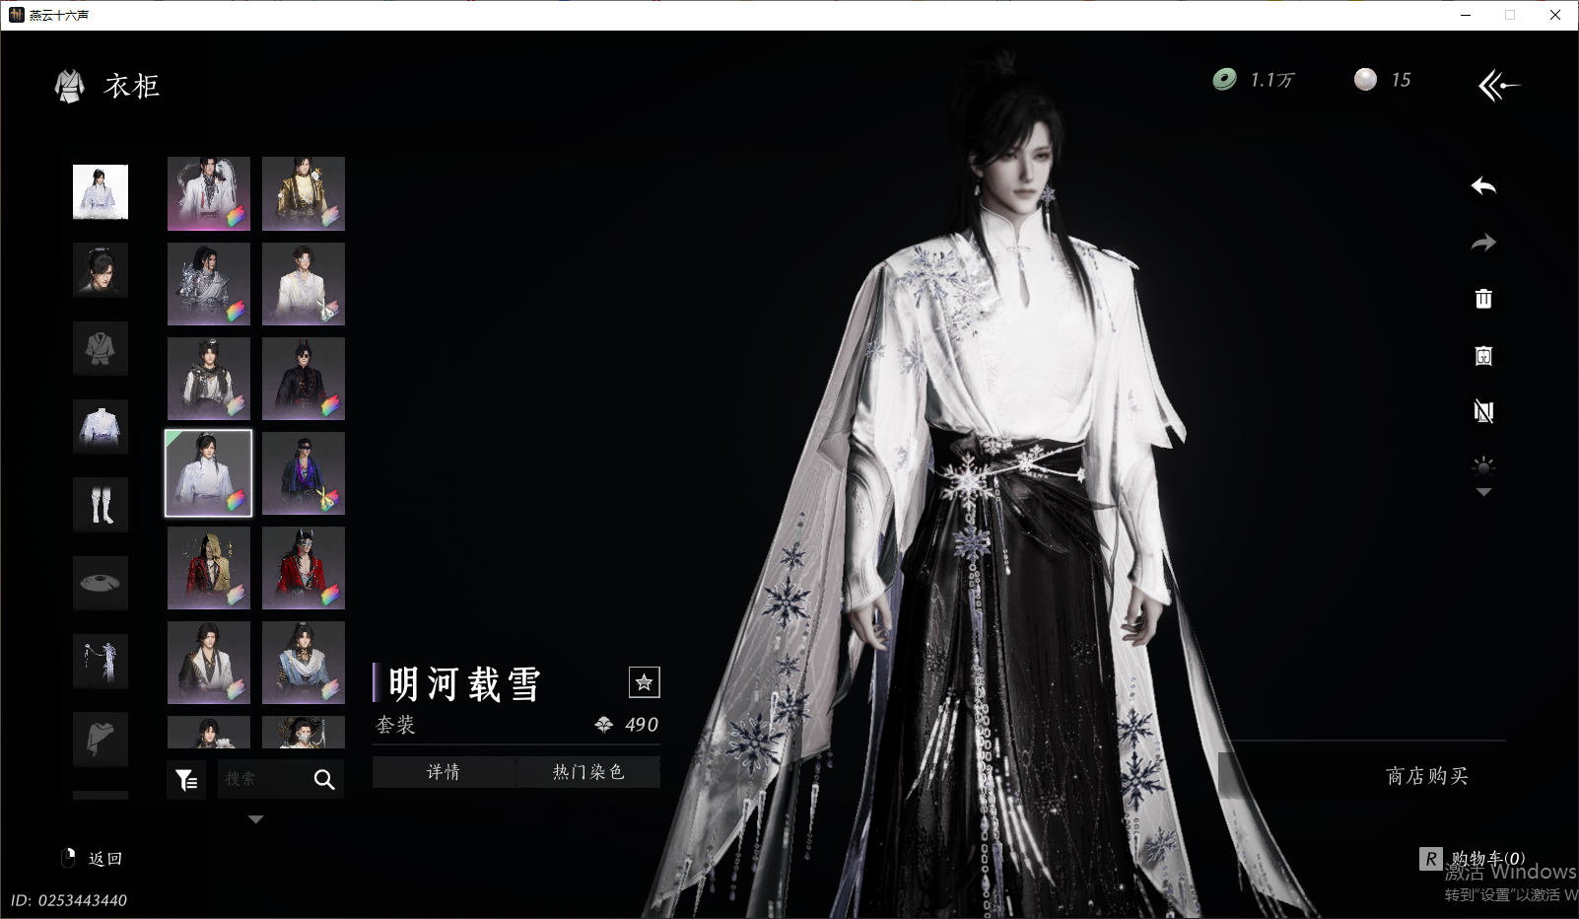
Task: Open the filter options next to search
Action: (186, 779)
